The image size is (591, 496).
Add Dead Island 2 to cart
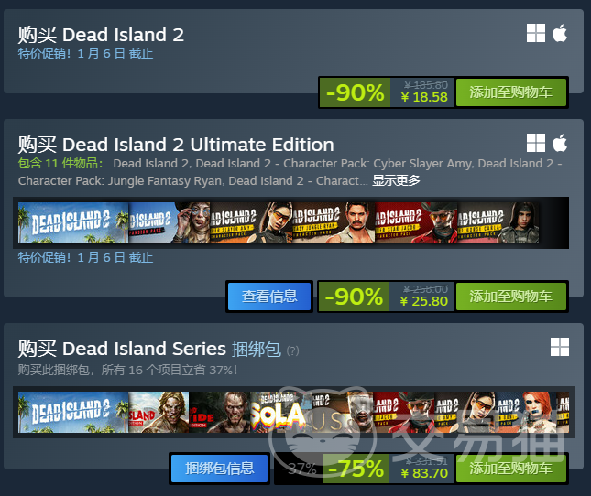510,92
